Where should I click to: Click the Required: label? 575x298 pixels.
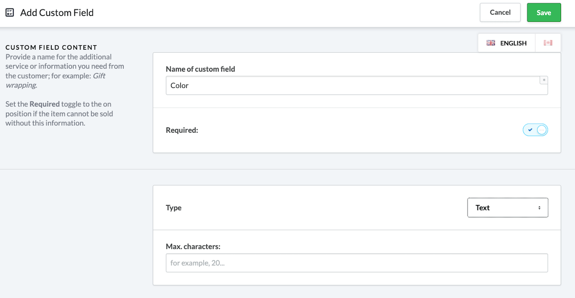[x=182, y=130]
